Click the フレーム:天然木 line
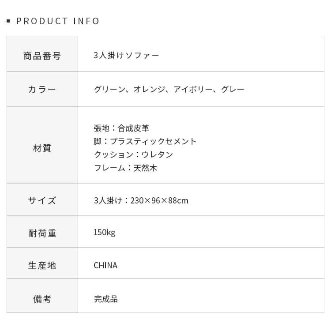This screenshot has width=331, height=331. click(125, 168)
